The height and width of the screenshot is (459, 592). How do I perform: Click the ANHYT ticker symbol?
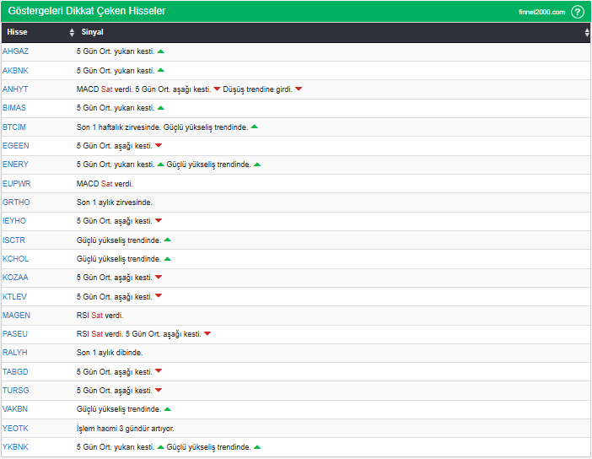(x=15, y=89)
